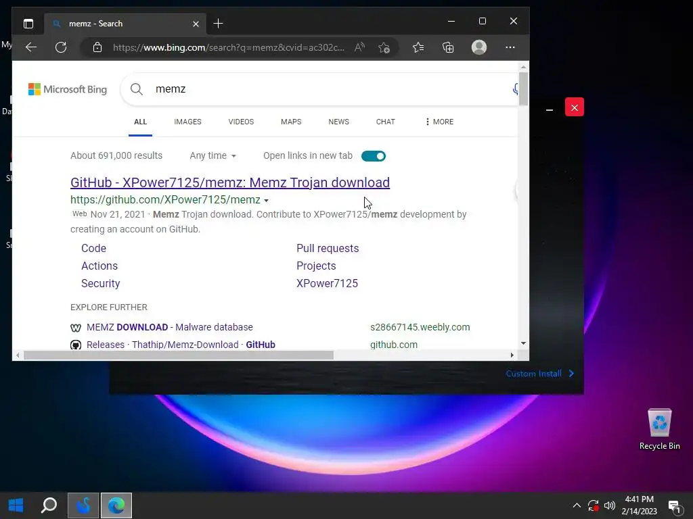Click the search magnifier icon in Bing
Image resolution: width=693 pixels, height=519 pixels.
[x=137, y=89]
